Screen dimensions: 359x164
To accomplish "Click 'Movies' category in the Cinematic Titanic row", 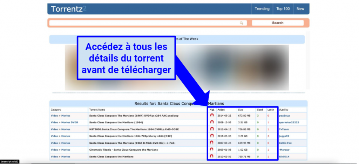I will 66,150.
